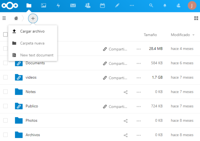Image resolution: width=200 pixels, height=141 pixels.
Task: Click the 1.7 GB size value
Action: tap(157, 77)
